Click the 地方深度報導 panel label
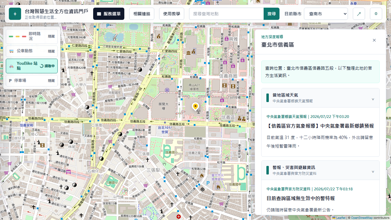This screenshot has height=220, width=391. point(272,37)
